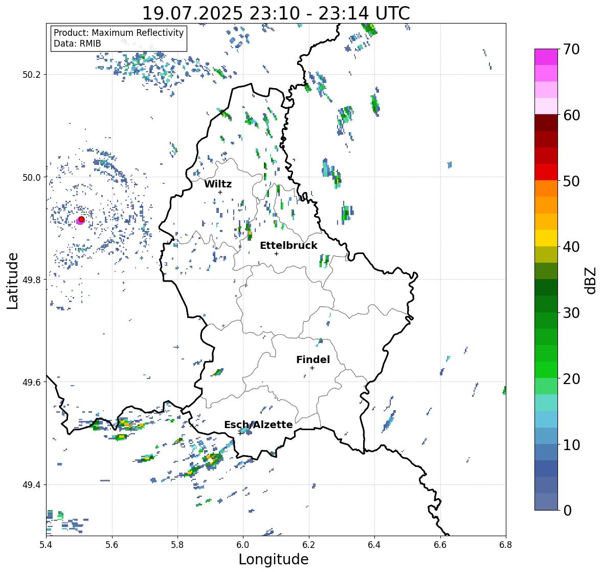Click the 50 tick on the colorbar

point(571,181)
